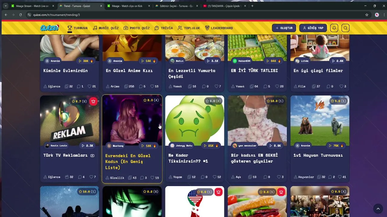Image resolution: width=387 pixels, height=217 pixels.
Task: Click the 5.0 (1) rating on Hayvan card
Action: (338, 101)
